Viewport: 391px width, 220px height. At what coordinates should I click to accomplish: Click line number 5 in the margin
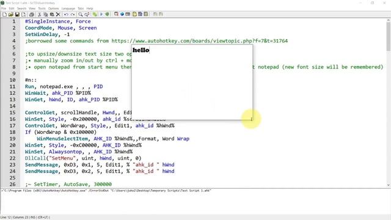[14, 48]
